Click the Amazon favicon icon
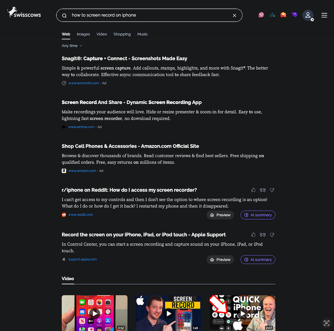The image size is (334, 331). [x=64, y=171]
